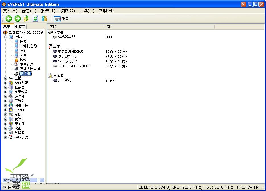
Task: Click the monitor icon for 显示设备
Action: [11, 92]
